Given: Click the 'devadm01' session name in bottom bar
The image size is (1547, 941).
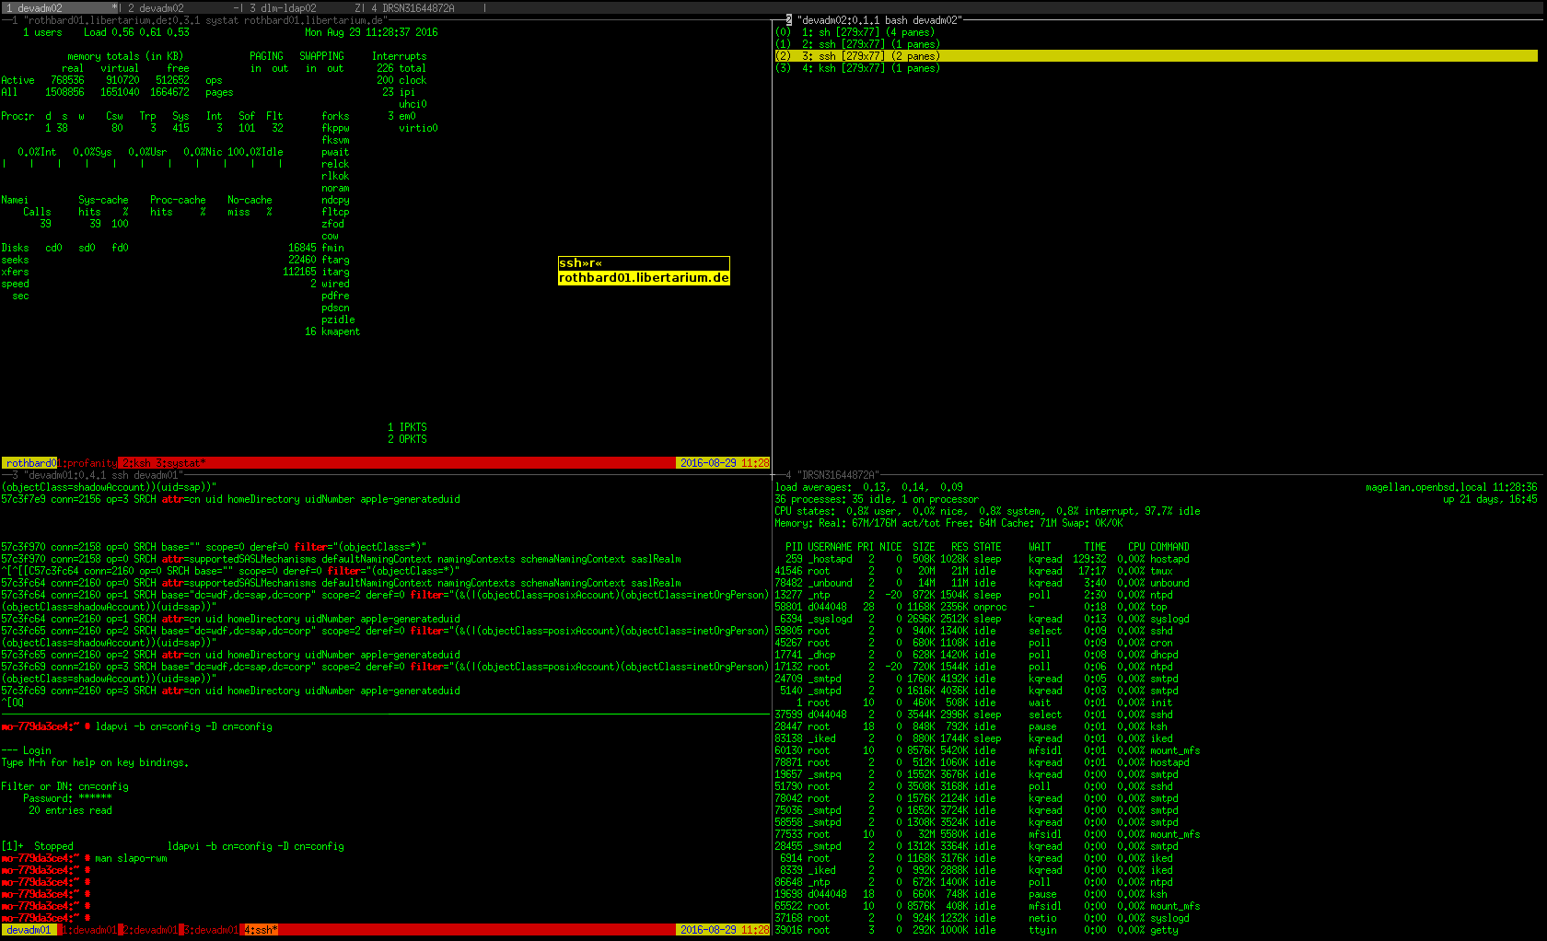Looking at the screenshot, I should 29,930.
